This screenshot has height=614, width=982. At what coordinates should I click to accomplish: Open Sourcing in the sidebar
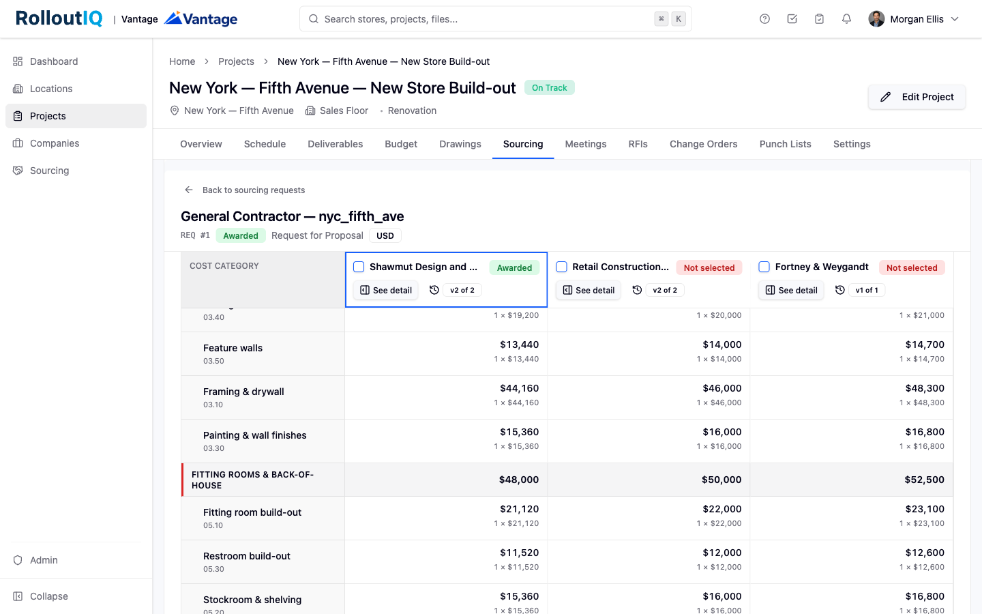pyautogui.click(x=76, y=171)
